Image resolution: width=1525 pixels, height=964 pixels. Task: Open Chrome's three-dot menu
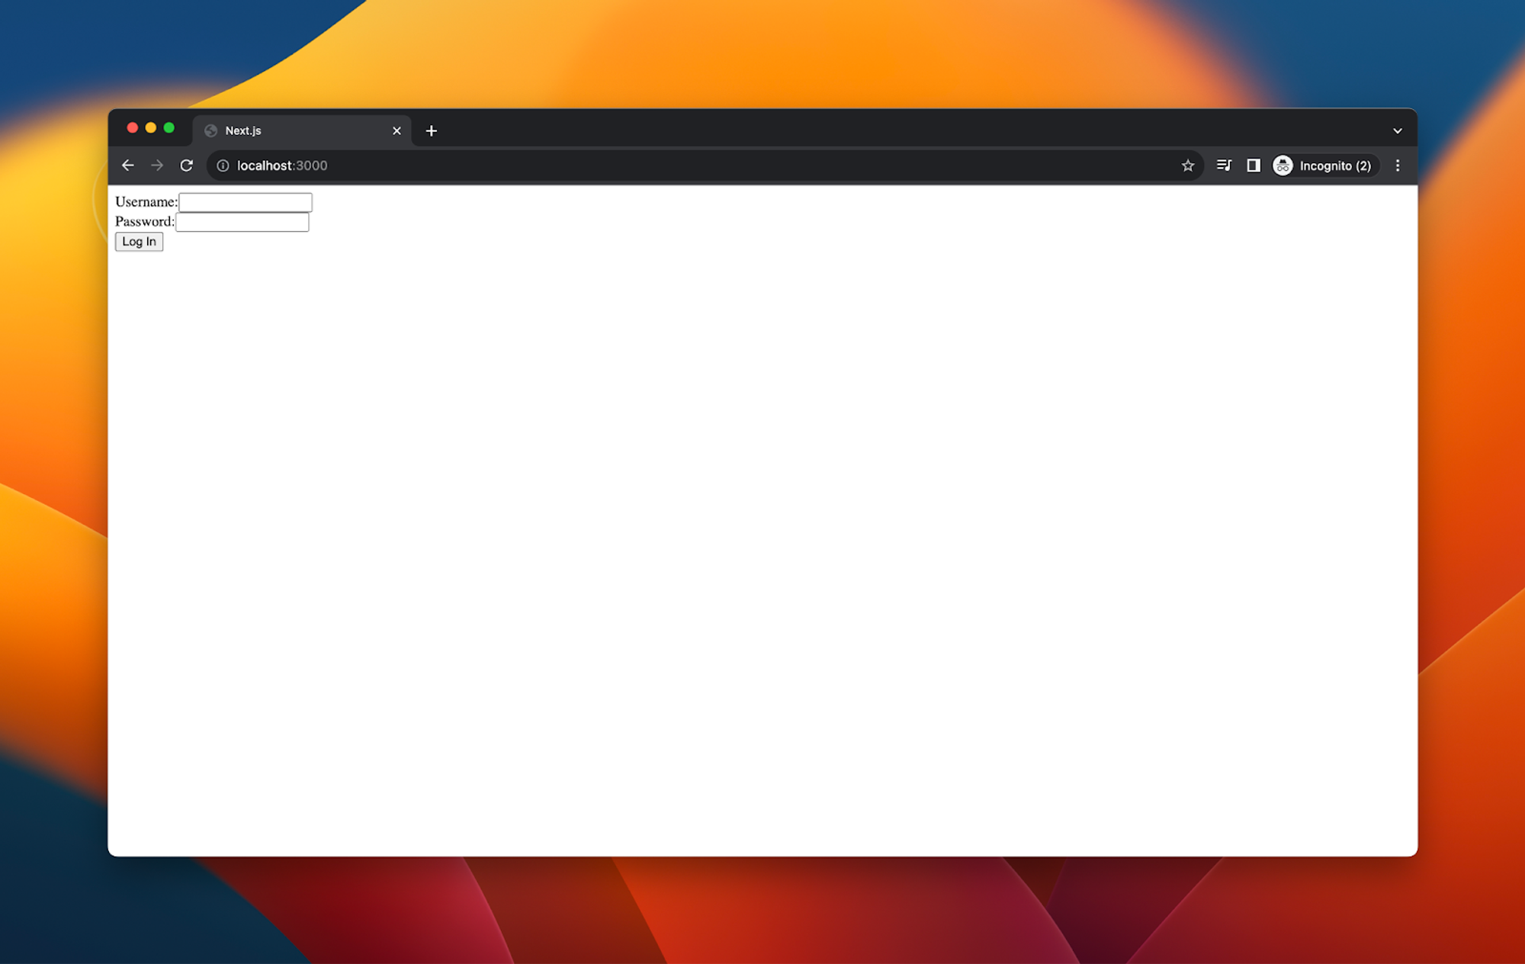point(1397,165)
